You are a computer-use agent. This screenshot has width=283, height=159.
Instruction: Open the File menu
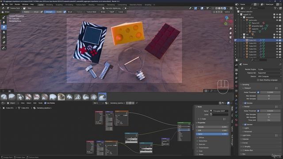(6, 4)
